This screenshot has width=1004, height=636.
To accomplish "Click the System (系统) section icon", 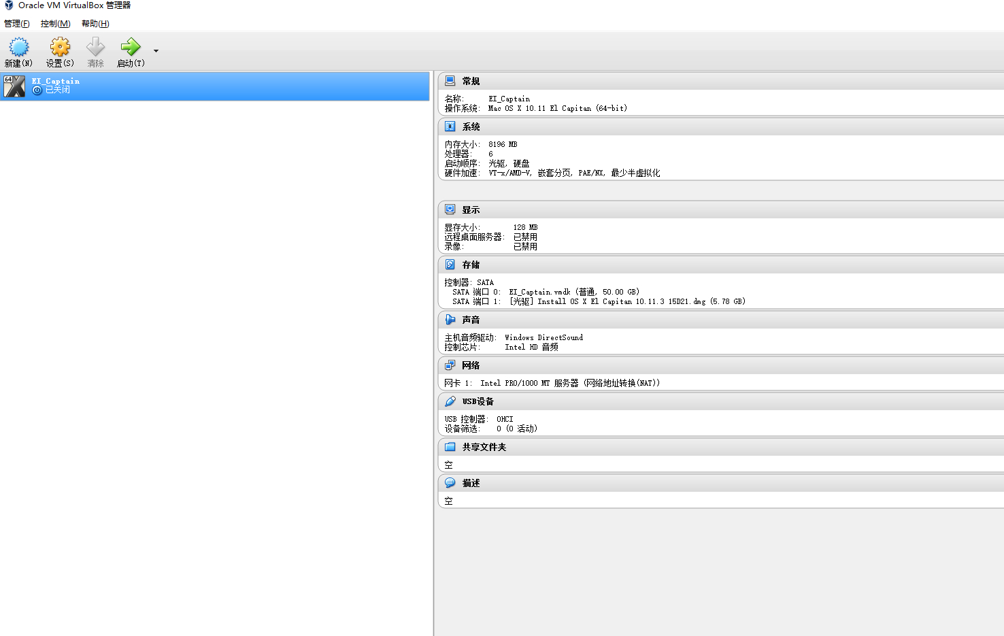I will 450,127.
